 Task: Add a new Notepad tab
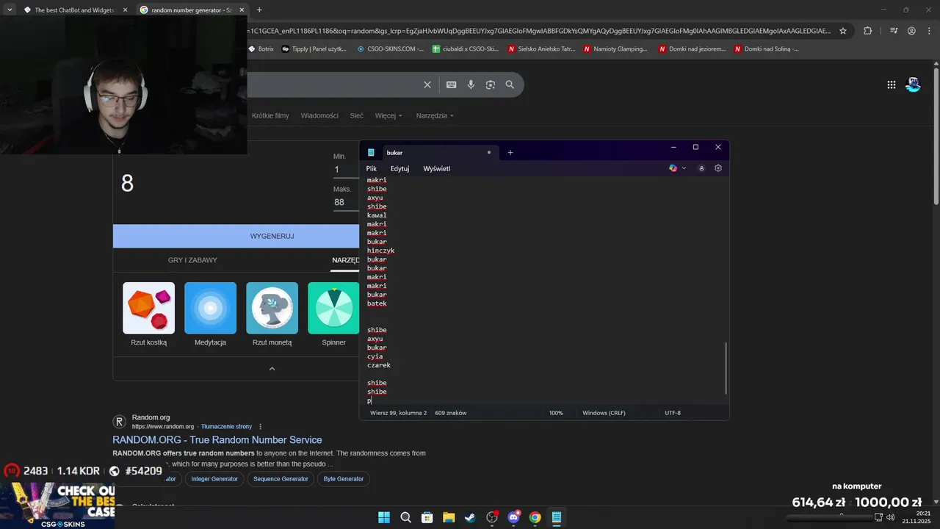(510, 153)
